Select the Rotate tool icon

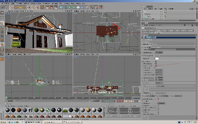click(x=24, y=7)
